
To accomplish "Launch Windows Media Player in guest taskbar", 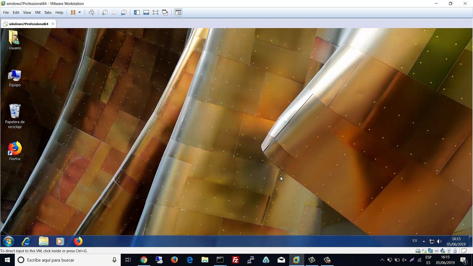I will click(60, 242).
